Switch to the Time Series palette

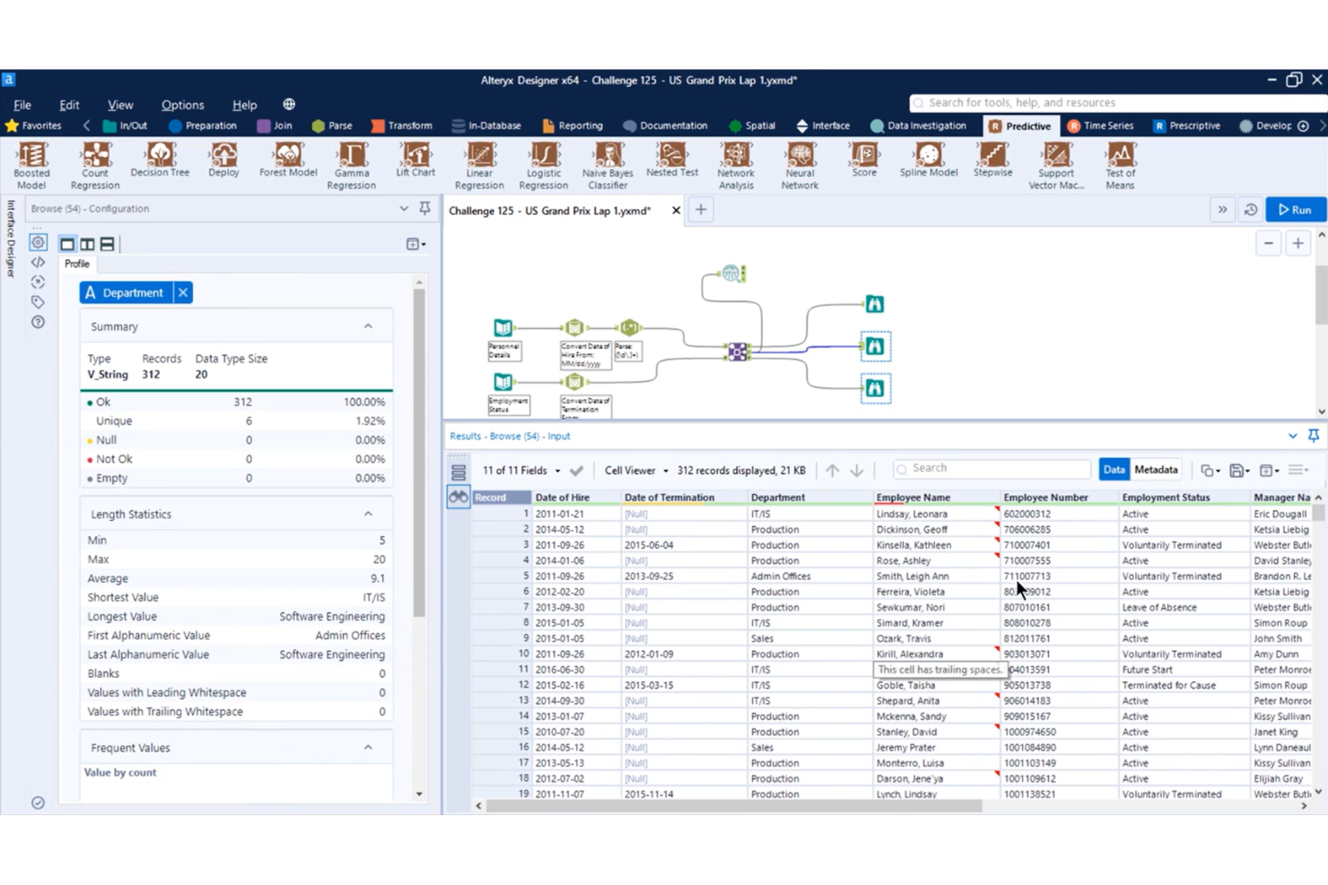[1100, 126]
